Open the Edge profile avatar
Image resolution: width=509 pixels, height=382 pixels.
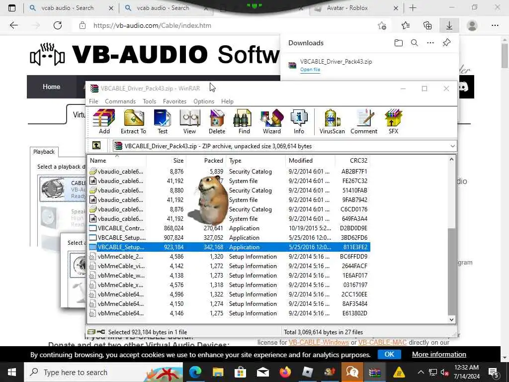point(472,25)
